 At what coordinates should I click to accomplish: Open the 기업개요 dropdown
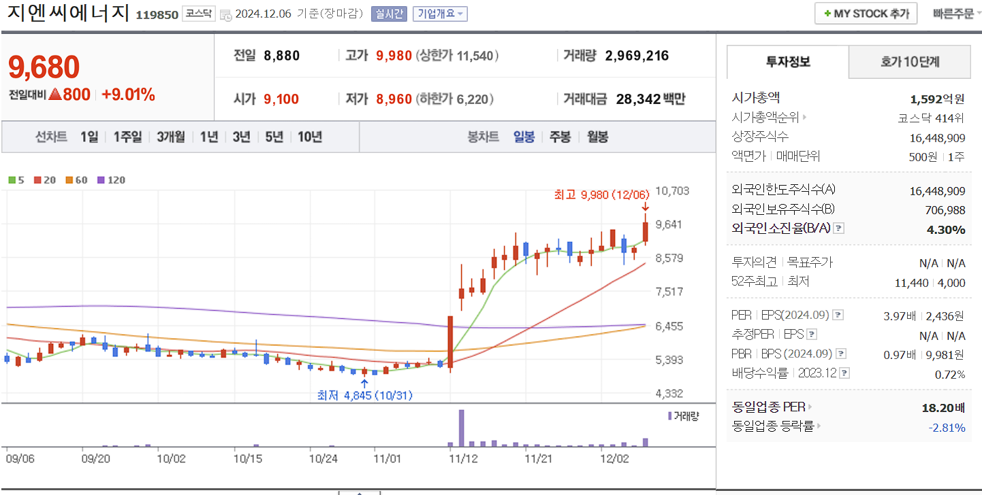440,14
